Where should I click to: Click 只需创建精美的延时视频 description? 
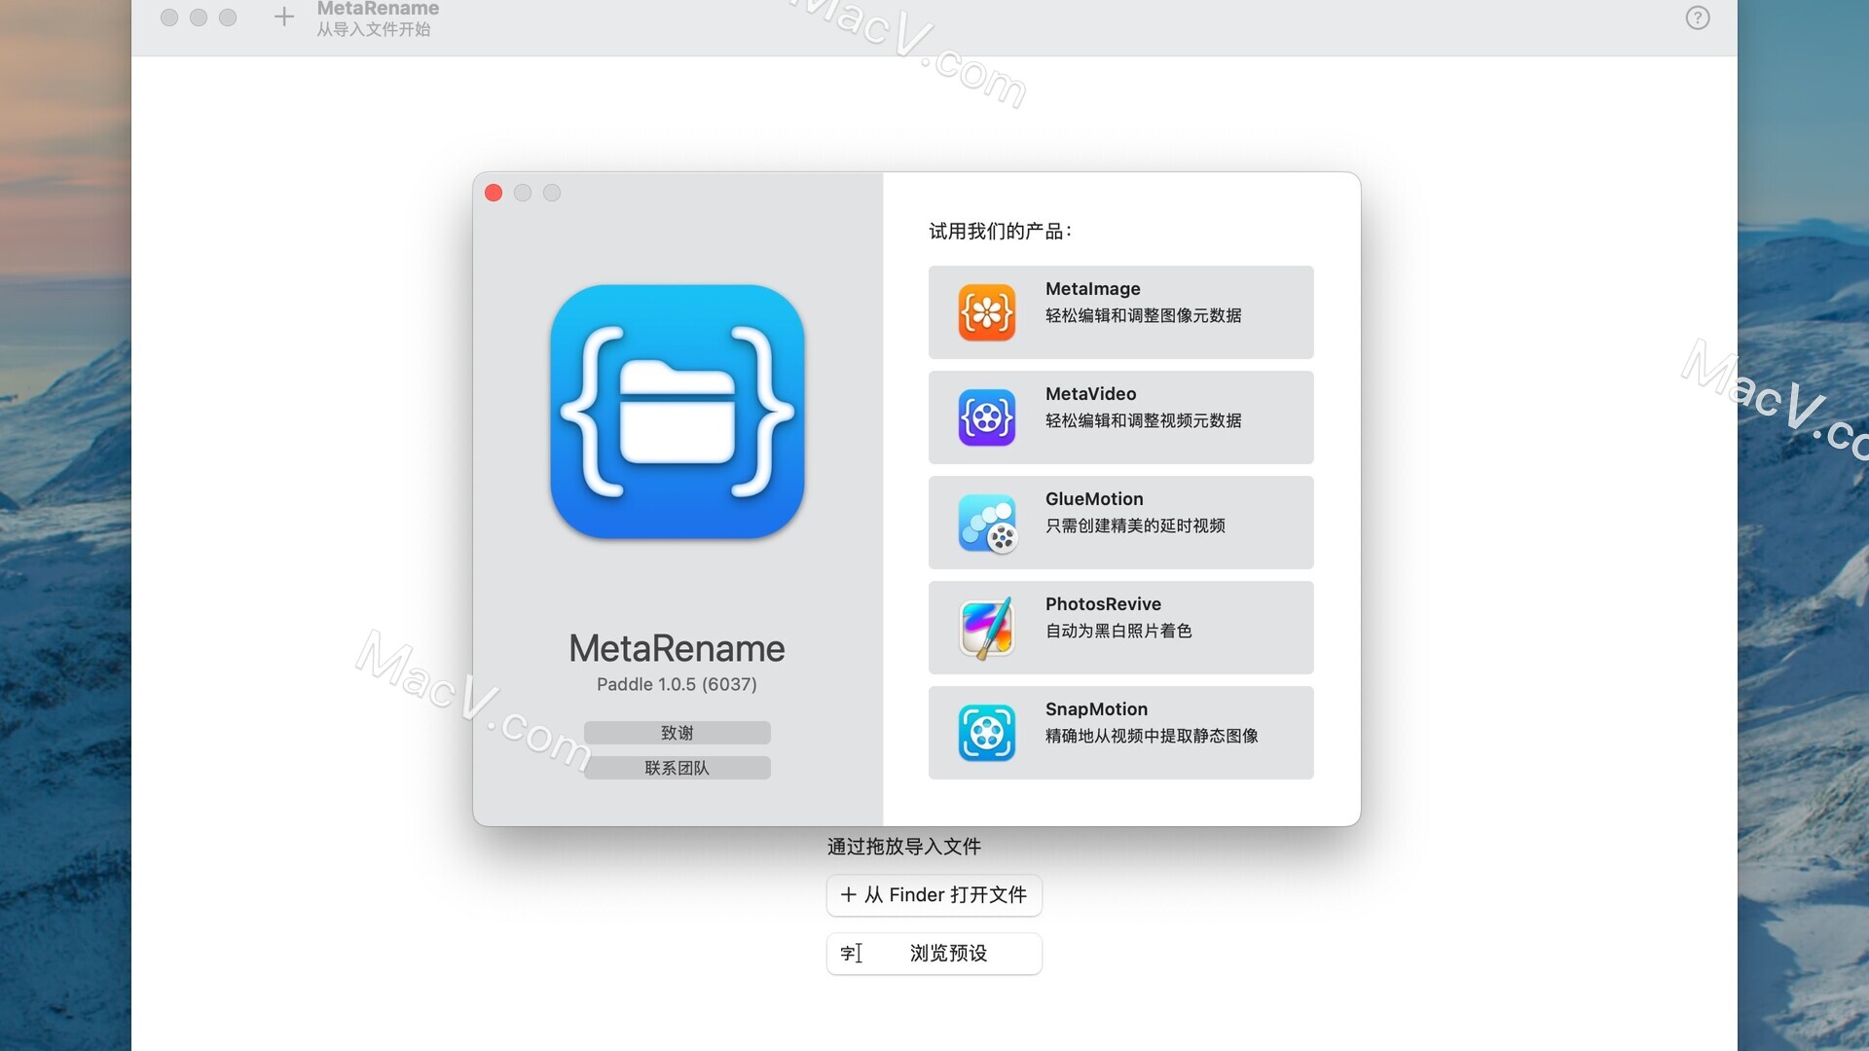1135,525
